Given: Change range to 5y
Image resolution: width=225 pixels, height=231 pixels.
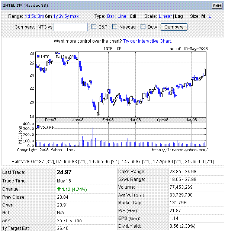Looking at the screenshot, I should pos(67,16).
